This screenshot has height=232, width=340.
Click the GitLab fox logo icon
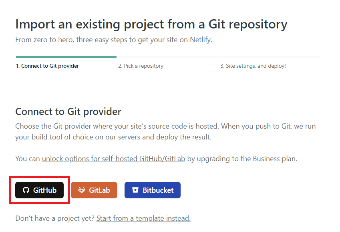point(82,190)
